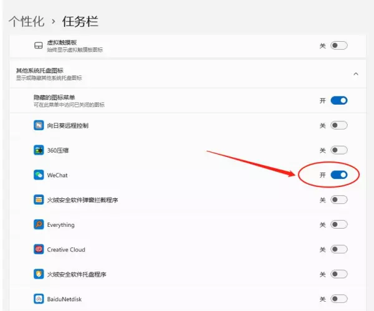The image size is (374, 311).
Task: Click the 虚拟触摸板 label
Action: click(x=62, y=42)
